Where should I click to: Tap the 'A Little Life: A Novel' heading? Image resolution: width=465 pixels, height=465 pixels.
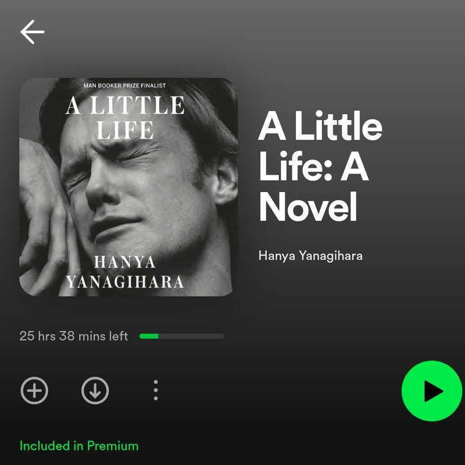(320, 166)
